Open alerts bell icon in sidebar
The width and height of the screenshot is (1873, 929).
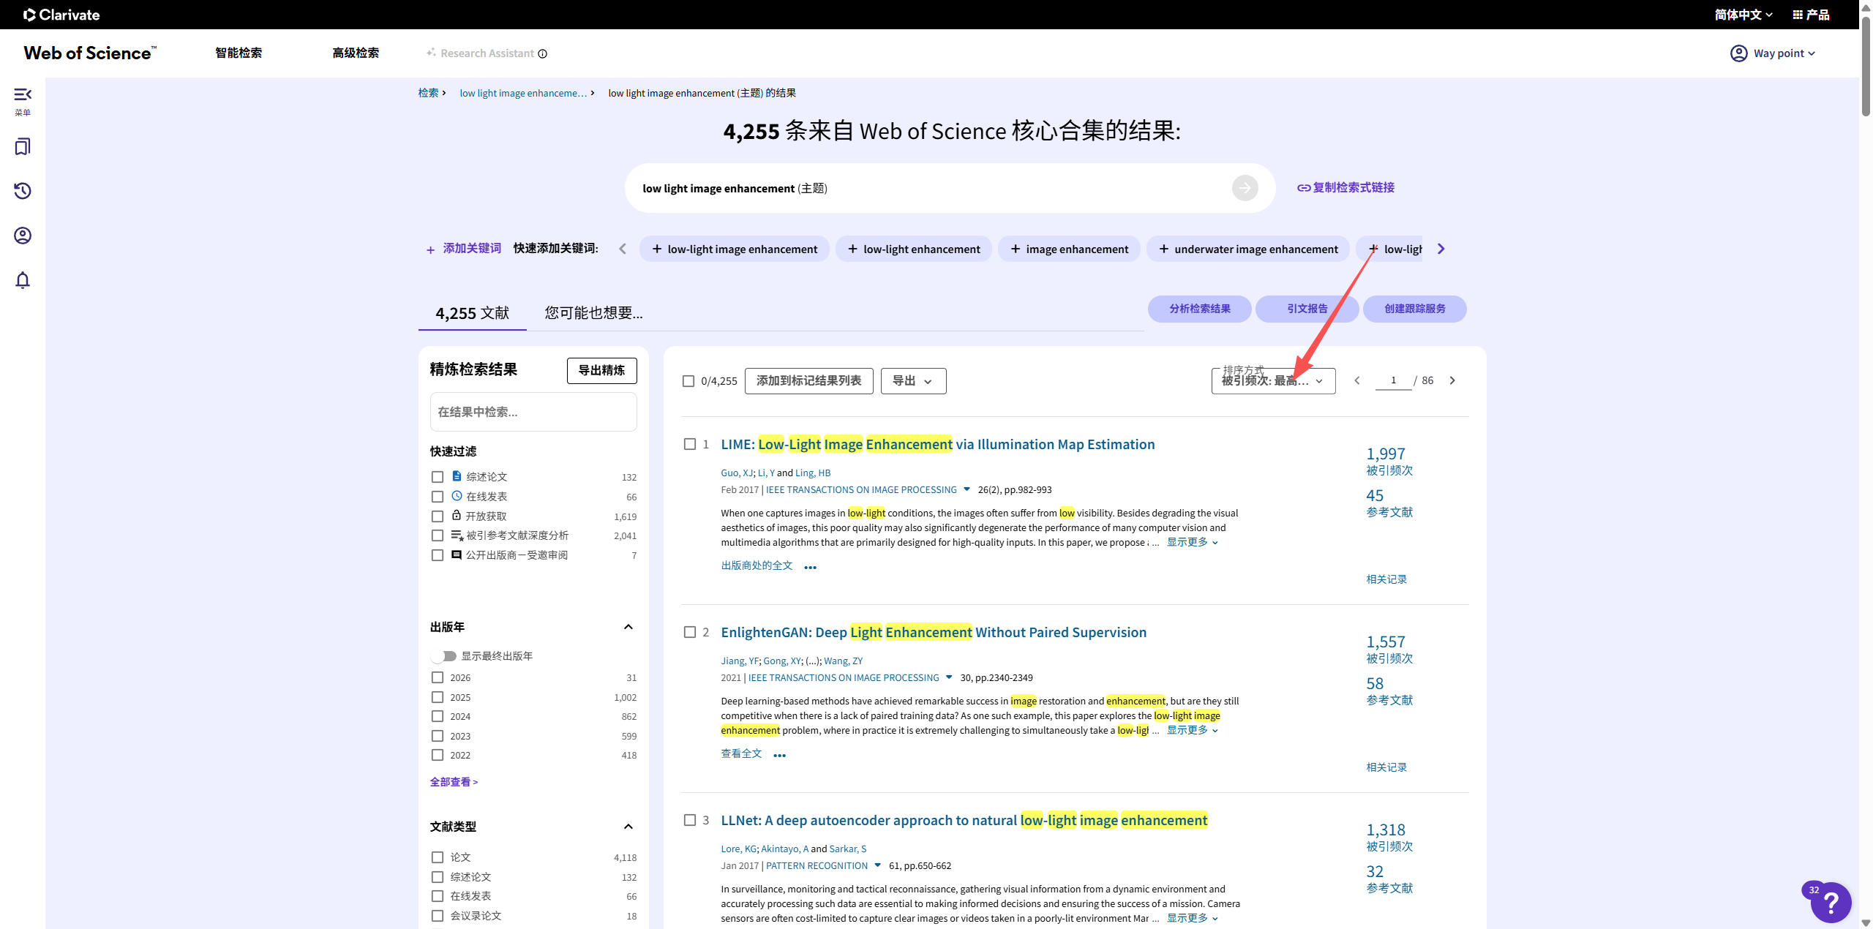click(x=23, y=280)
